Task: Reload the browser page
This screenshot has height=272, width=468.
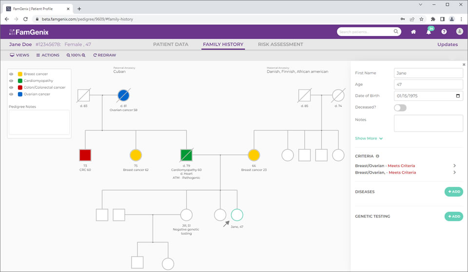Action: pyautogui.click(x=25, y=19)
